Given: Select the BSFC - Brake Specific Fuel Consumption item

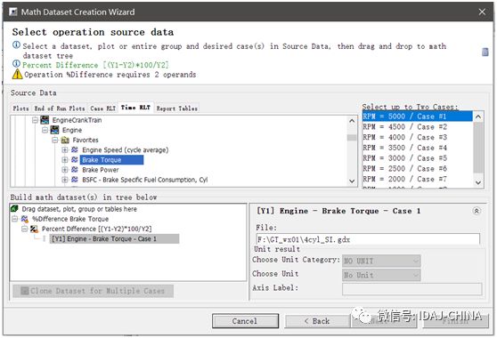Looking at the screenshot, I should [145, 180].
